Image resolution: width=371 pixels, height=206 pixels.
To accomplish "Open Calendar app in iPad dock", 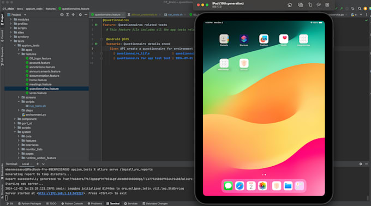I will coord(251,186).
